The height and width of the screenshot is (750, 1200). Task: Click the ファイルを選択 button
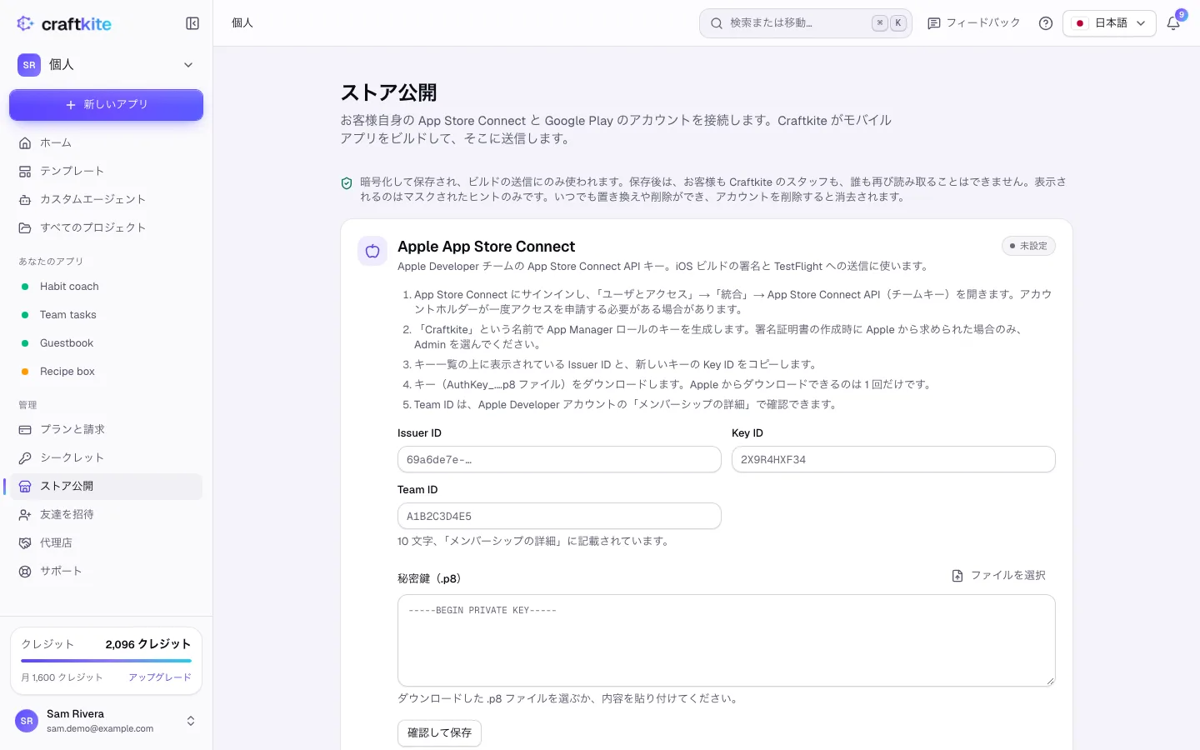pos(998,576)
